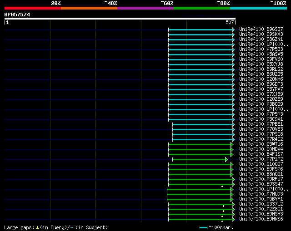Select the UniRef100_A7PSI8 label

[x=261, y=134]
